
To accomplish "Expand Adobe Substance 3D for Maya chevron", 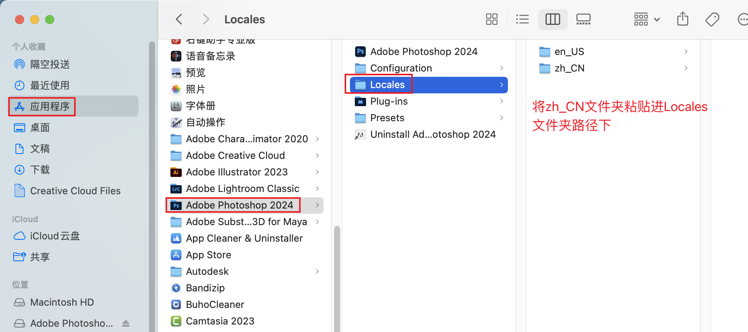I will tap(317, 222).
